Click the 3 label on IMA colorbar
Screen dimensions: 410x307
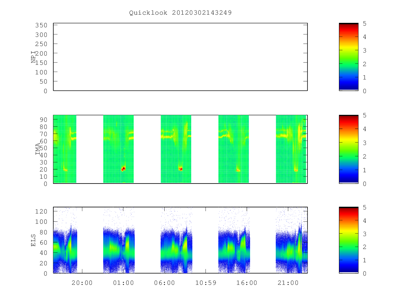click(365, 143)
